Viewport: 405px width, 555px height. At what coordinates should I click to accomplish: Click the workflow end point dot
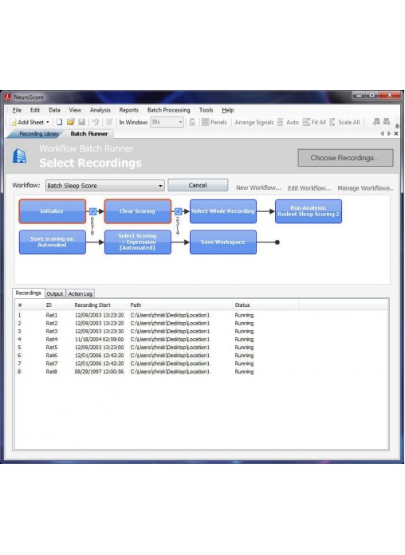coord(277,242)
